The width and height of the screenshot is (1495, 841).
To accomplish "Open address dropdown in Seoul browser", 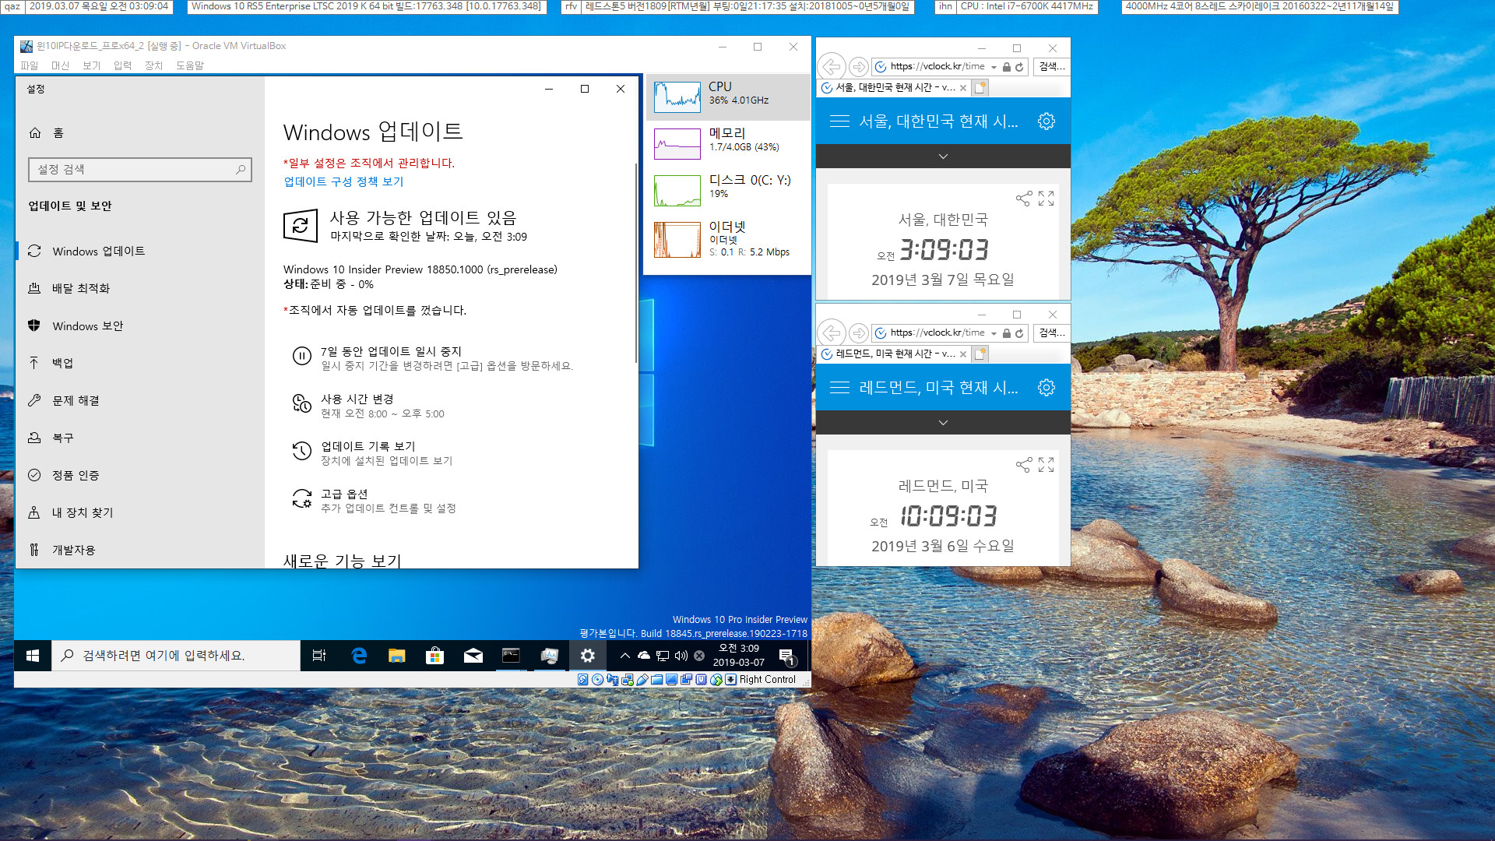I will (994, 67).
